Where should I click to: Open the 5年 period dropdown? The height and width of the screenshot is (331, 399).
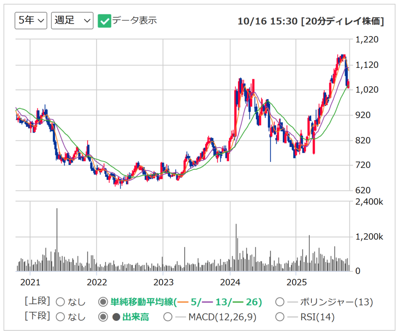[x=31, y=21]
